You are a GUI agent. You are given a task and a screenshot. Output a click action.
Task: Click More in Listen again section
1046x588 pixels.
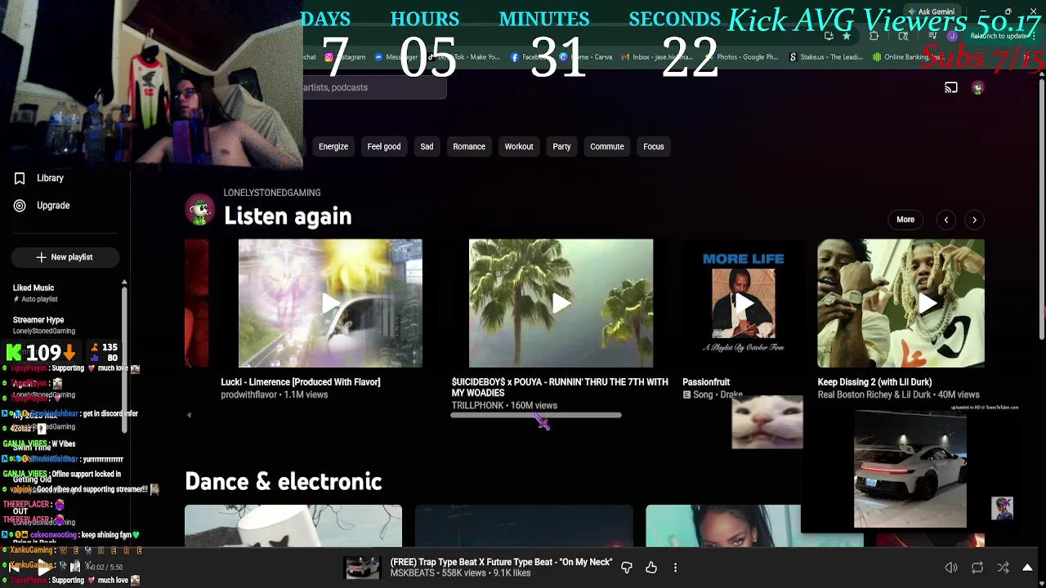905,220
